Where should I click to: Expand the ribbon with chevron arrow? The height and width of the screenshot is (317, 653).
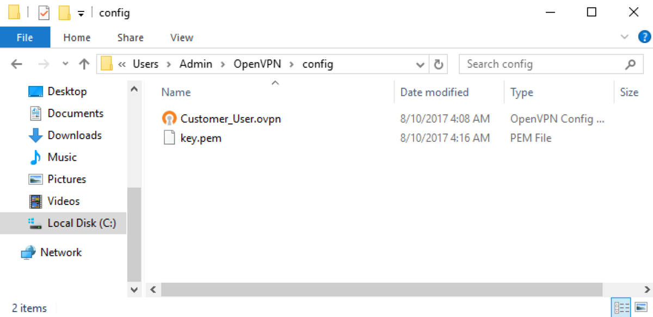pyautogui.click(x=624, y=37)
